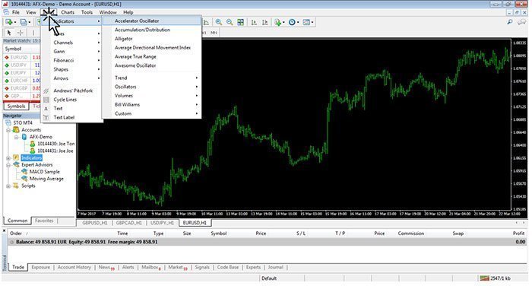
Task: Collapse the AFX-Demo tree node
Action: coord(16,137)
